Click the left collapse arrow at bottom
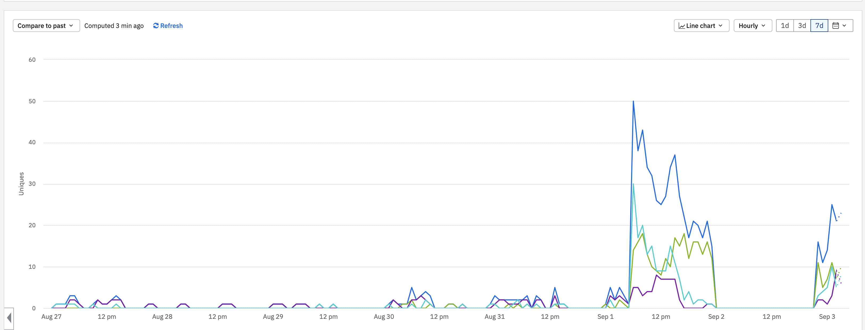The width and height of the screenshot is (865, 330). (x=9, y=318)
